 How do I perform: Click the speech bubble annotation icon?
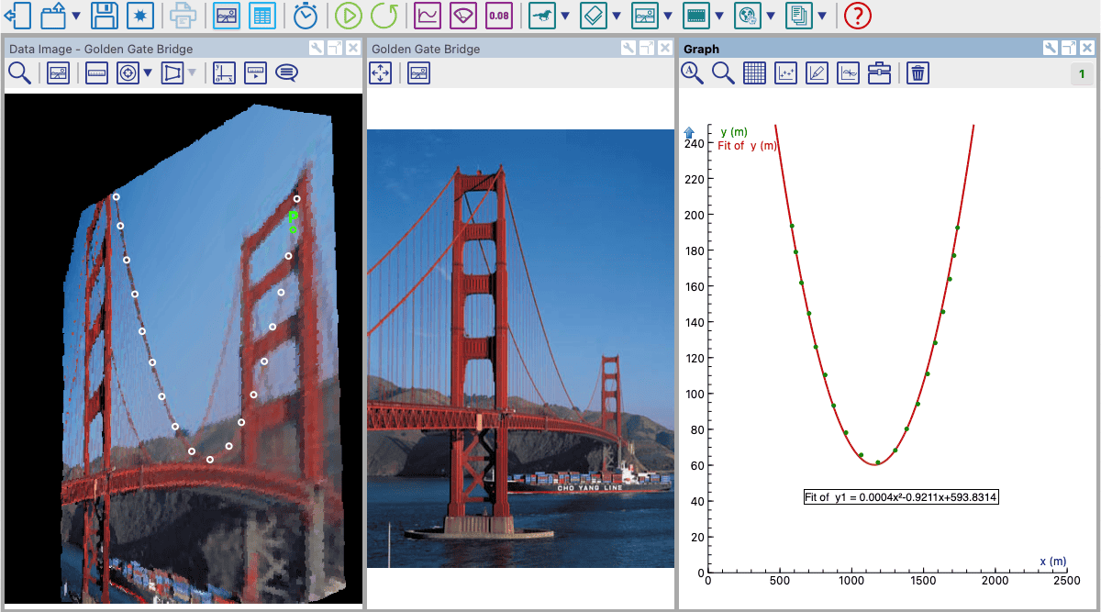click(286, 73)
